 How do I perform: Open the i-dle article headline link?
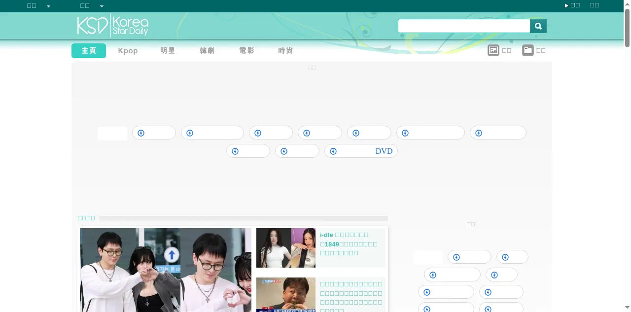(x=349, y=244)
